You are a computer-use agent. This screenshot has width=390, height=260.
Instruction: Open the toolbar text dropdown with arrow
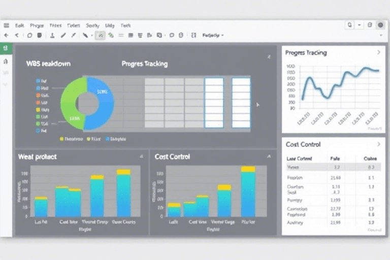(x=213, y=36)
